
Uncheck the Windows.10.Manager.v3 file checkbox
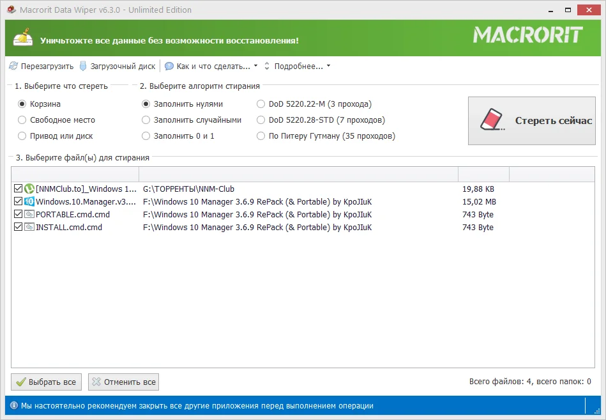click(18, 201)
